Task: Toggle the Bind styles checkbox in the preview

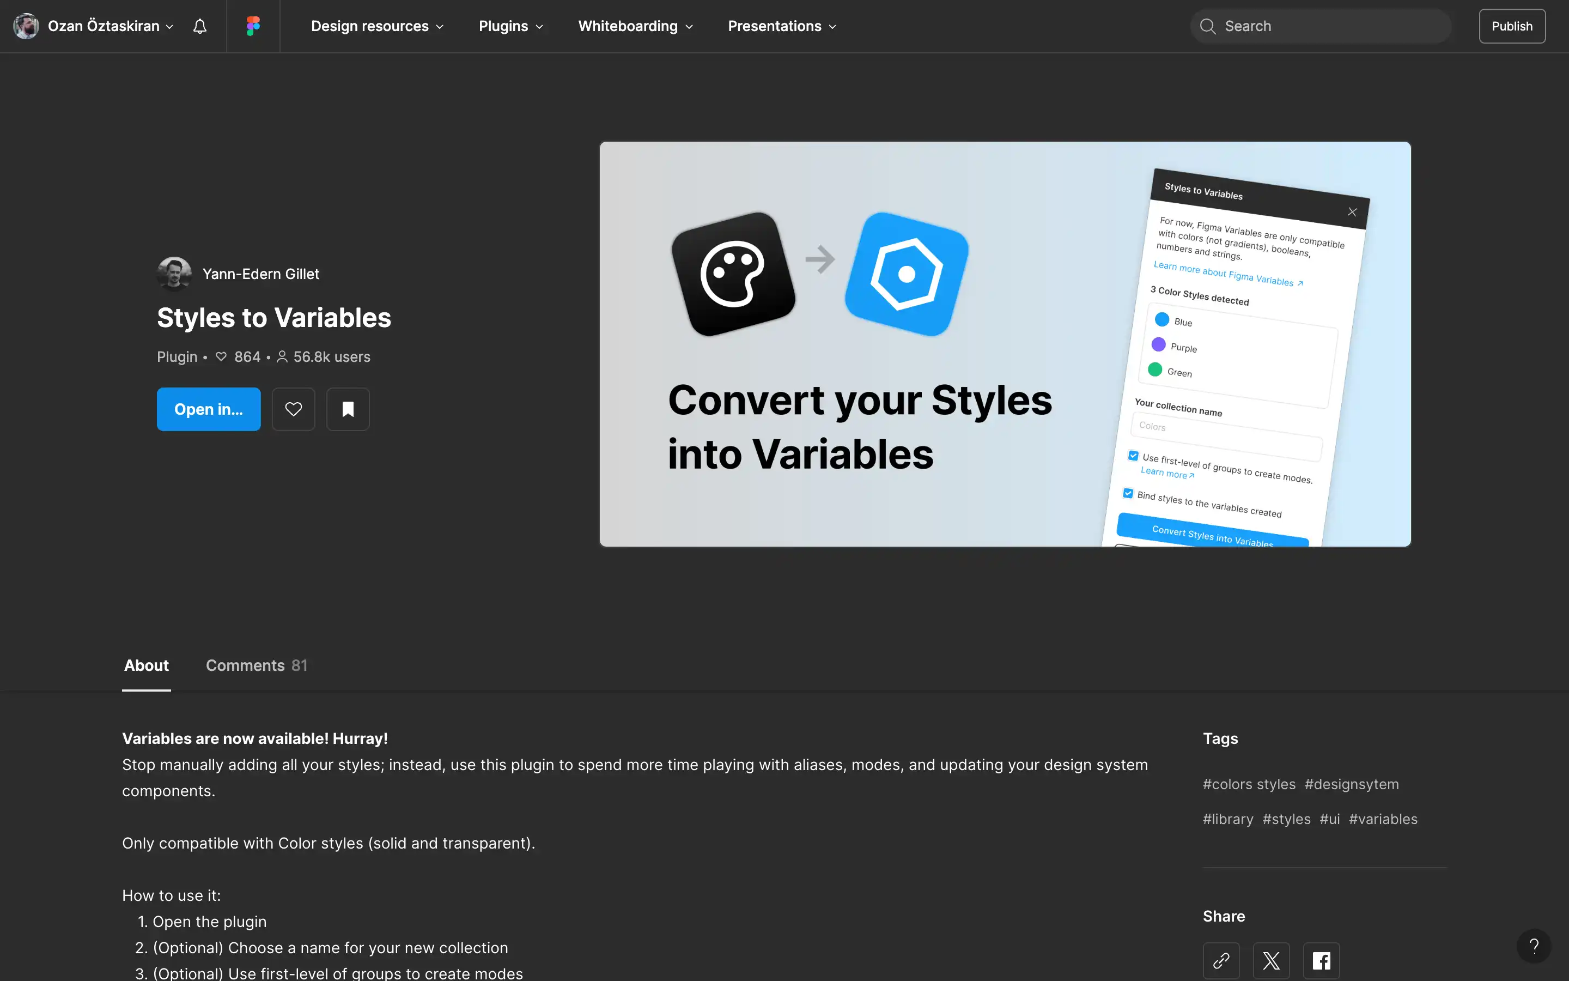Action: coord(1128,493)
